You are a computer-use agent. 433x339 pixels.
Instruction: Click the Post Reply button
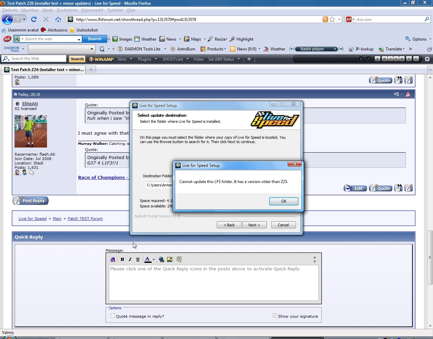point(31,201)
